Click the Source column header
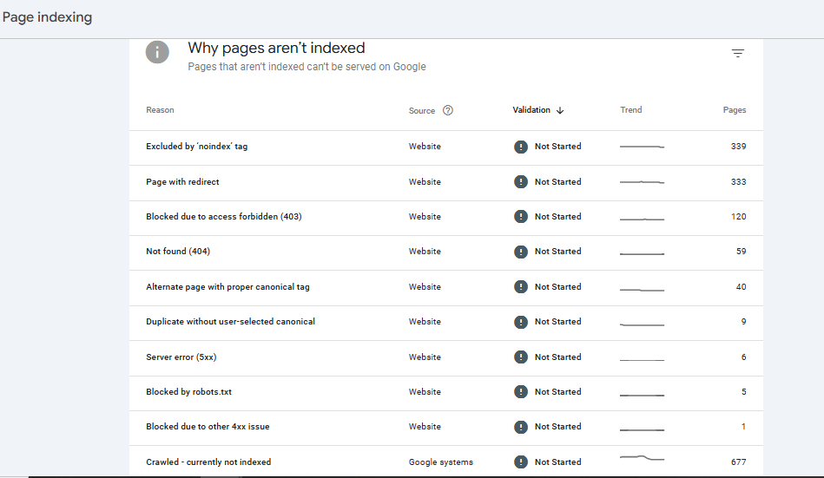The image size is (824, 478). [x=421, y=111]
